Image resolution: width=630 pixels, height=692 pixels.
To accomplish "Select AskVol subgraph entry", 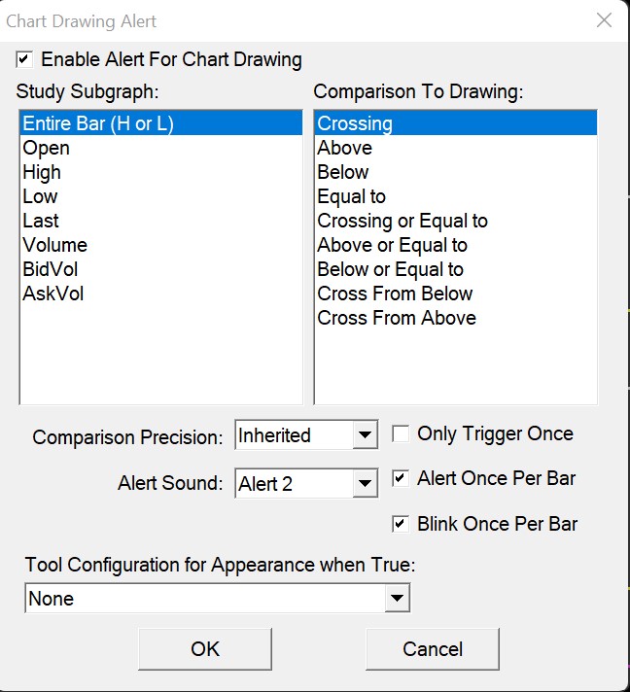I will click(x=161, y=294).
